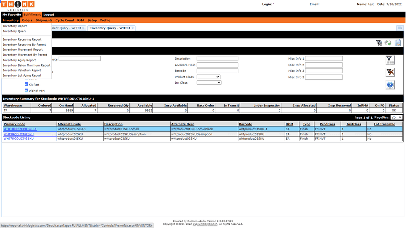Click the Description input field
Screen dimensions: 406x228
pos(217,58)
